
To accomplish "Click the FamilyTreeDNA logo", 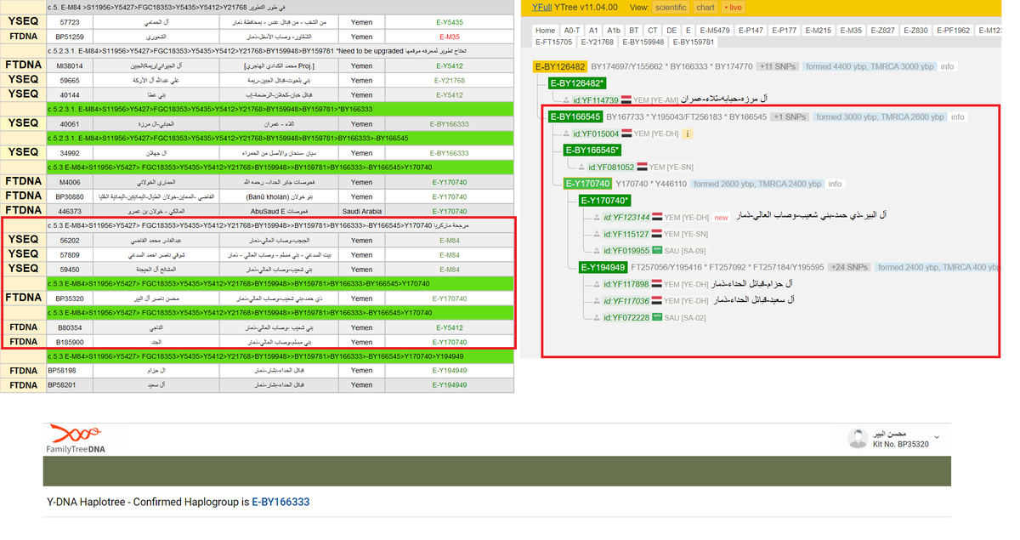I will (x=76, y=440).
